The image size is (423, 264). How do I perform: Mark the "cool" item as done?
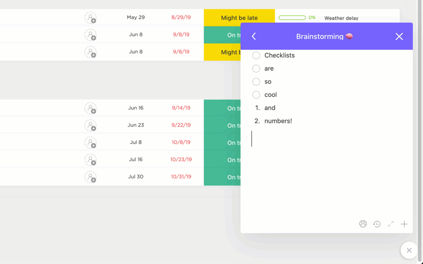(x=256, y=95)
